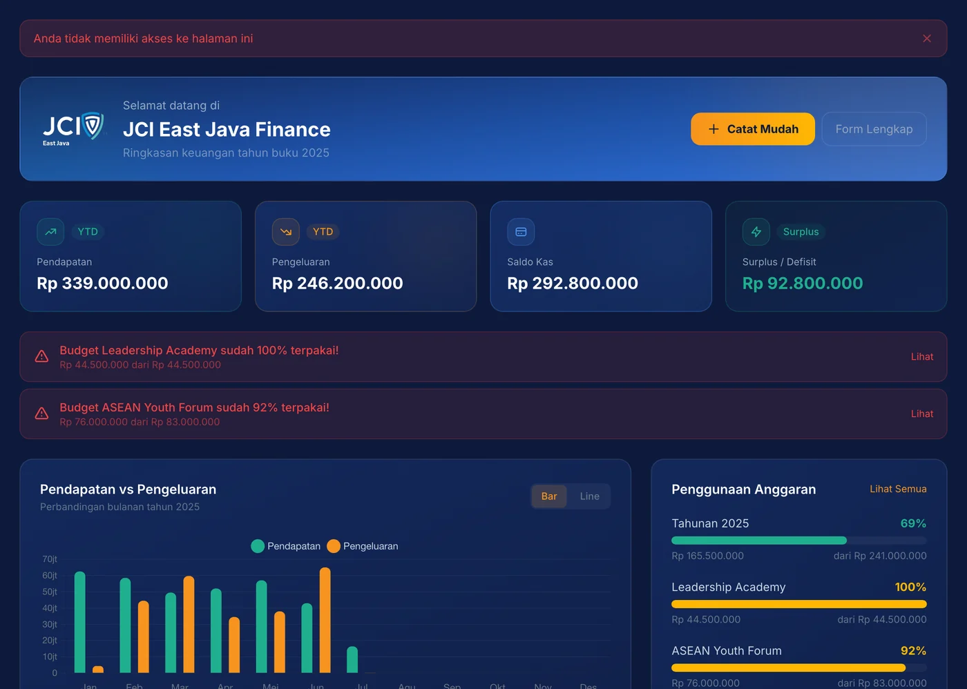
Task: Click the ASEAN Youth Forum progress bar
Action: tap(799, 668)
